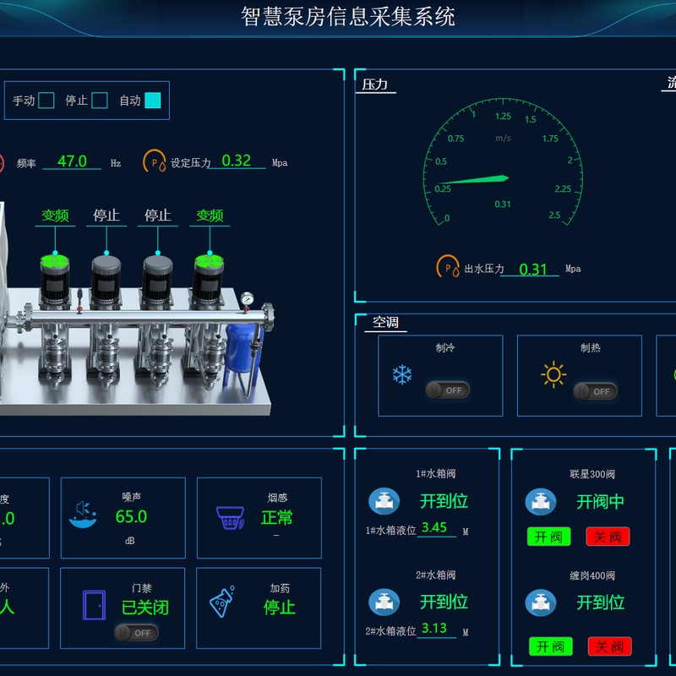Click the pipe pressure gauge dial

(x=247, y=298)
